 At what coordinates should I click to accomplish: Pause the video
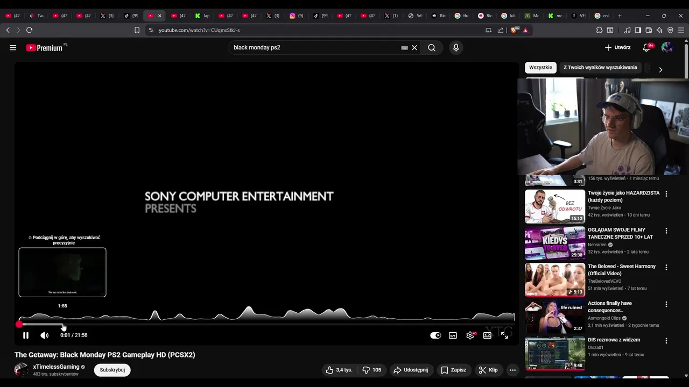coord(25,335)
